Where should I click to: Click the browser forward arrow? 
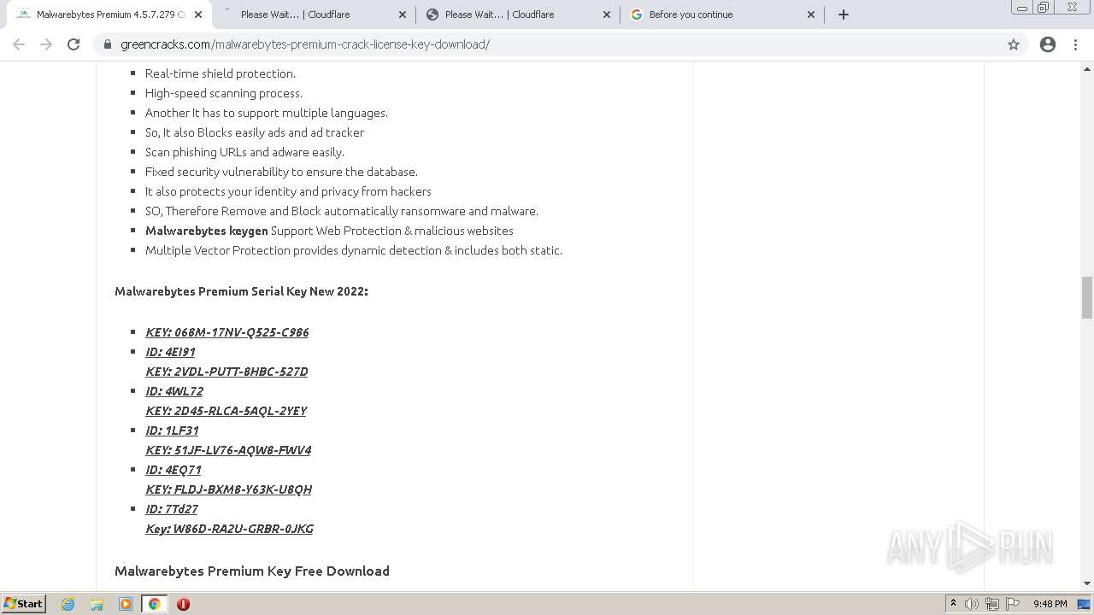46,44
